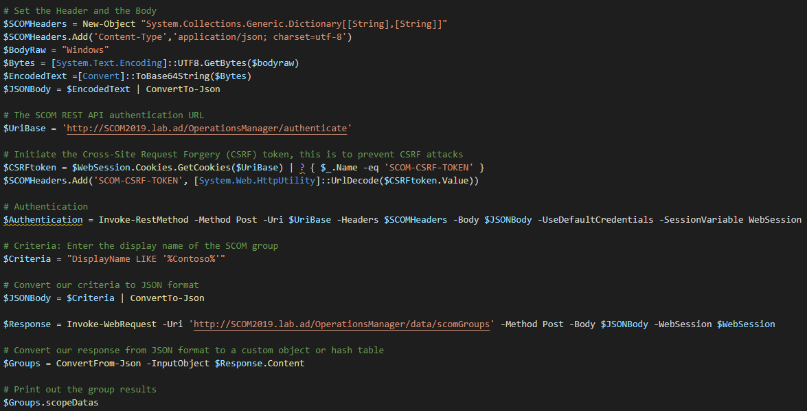Click 'SCOM-CSRF-TOKEN' string in the -eq filter
Image resolution: width=807 pixels, height=411 pixels.
[x=429, y=168]
